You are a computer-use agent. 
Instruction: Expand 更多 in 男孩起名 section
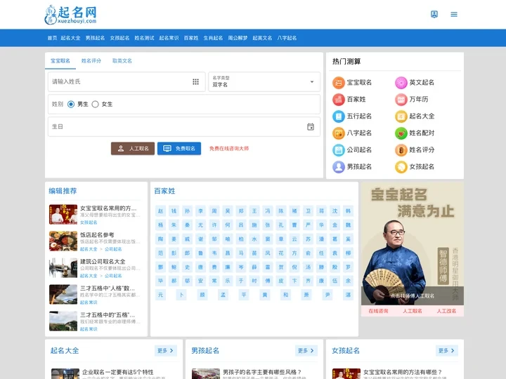point(306,351)
